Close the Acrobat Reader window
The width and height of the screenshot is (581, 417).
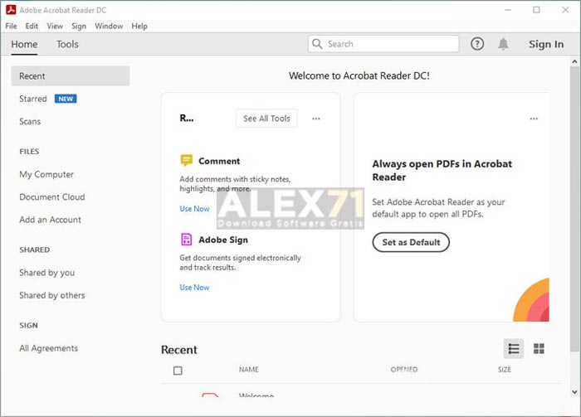(x=565, y=10)
